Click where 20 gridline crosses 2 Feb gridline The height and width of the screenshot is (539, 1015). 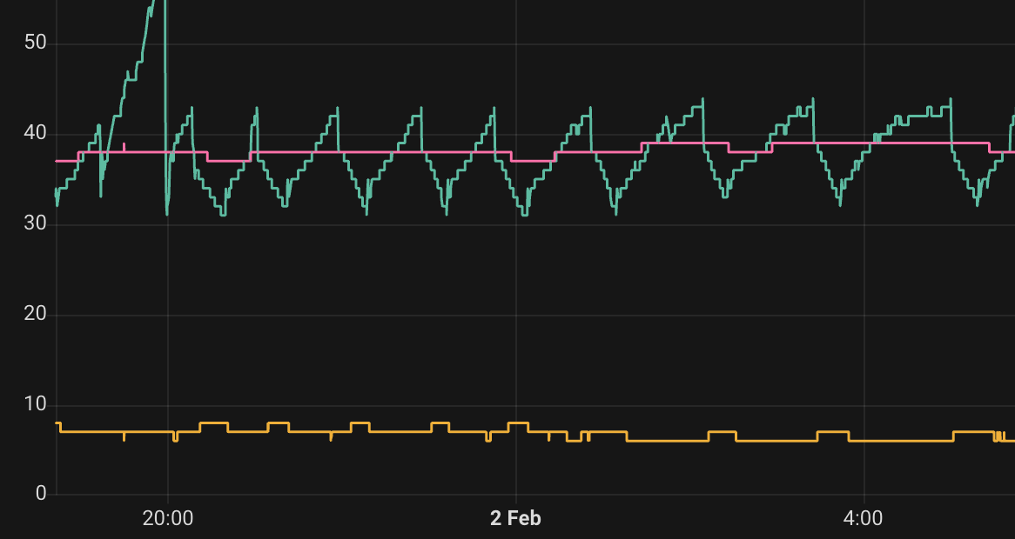[516, 315]
